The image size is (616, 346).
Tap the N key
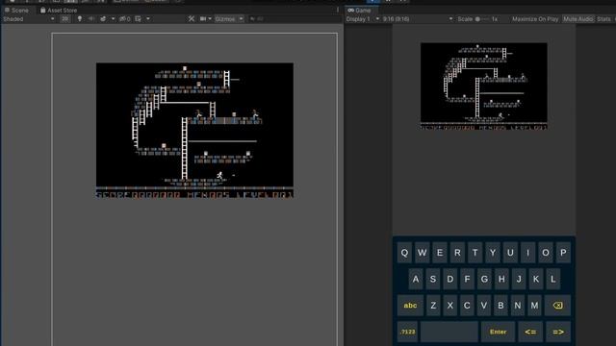click(518, 306)
